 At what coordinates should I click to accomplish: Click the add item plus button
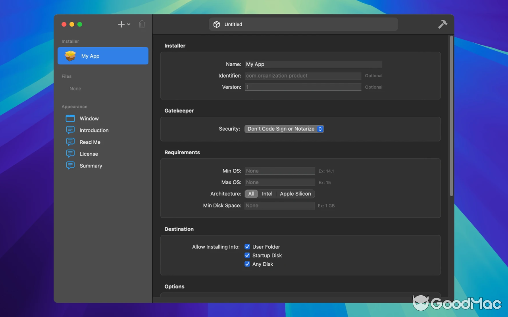click(121, 24)
